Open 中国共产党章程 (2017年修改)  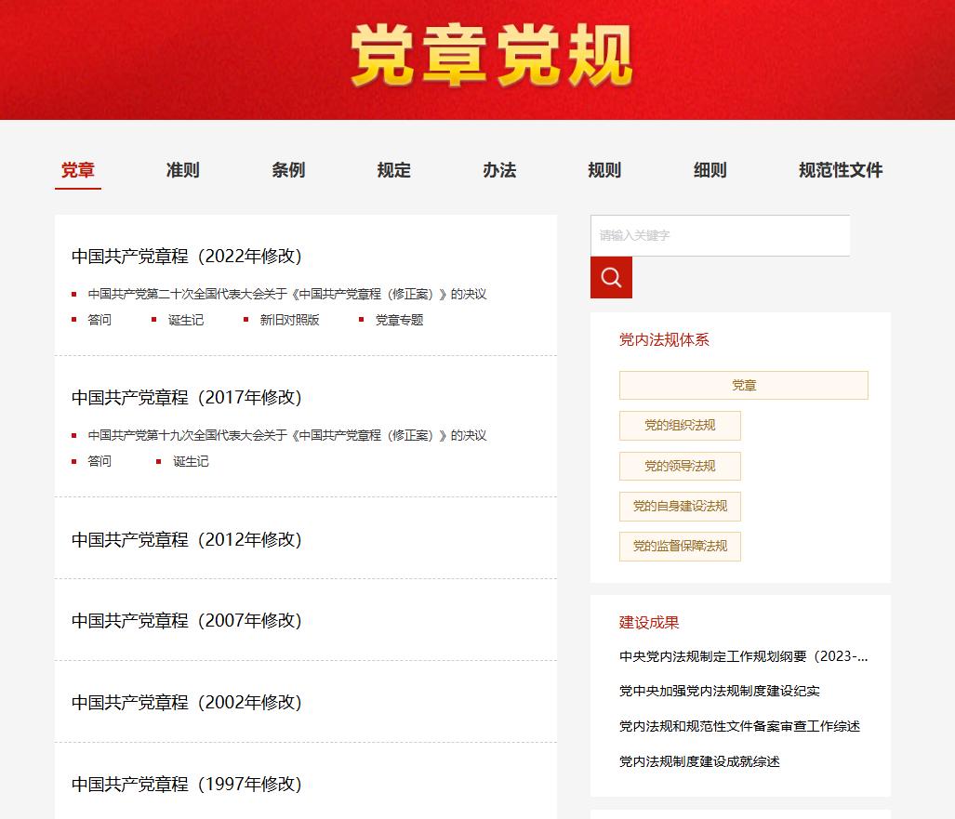tap(186, 398)
